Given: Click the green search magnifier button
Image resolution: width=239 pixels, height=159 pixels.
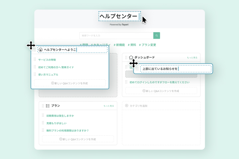Looking at the screenshot, I should [157, 35].
